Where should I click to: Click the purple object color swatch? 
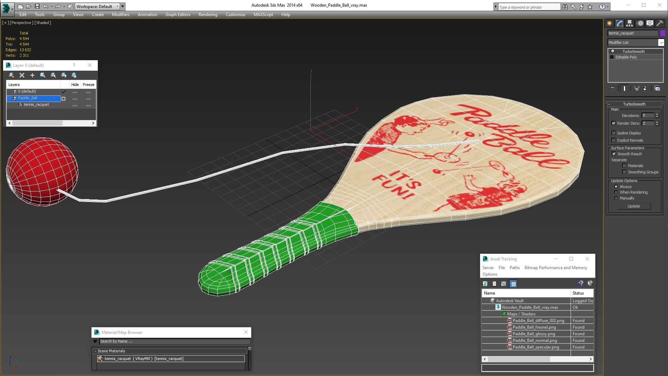coord(662,33)
